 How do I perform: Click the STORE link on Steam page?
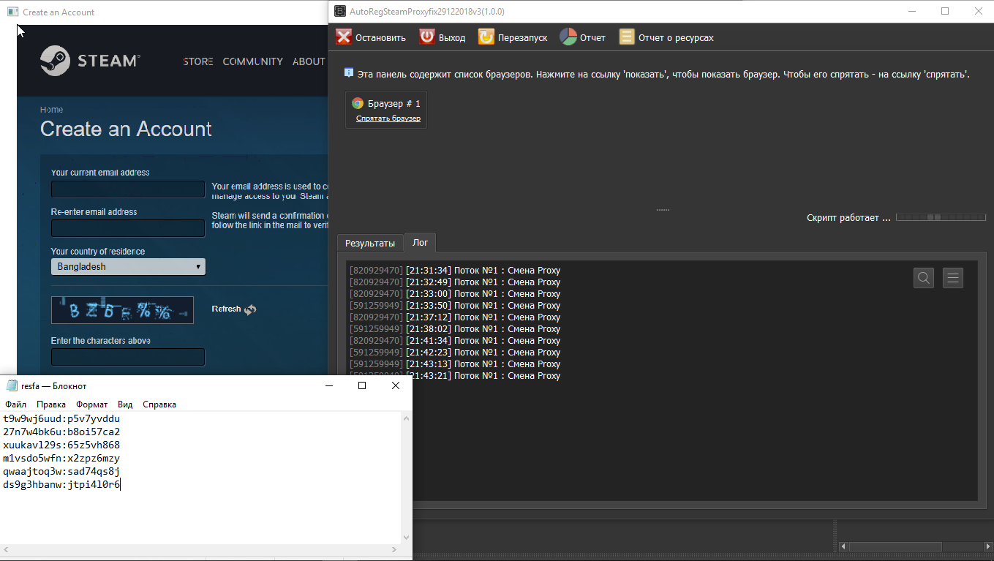(x=198, y=61)
